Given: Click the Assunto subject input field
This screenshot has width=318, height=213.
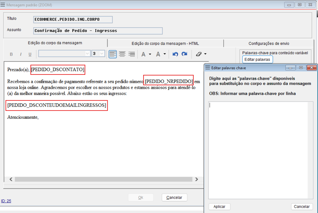Looking at the screenshot, I should (x=98, y=31).
